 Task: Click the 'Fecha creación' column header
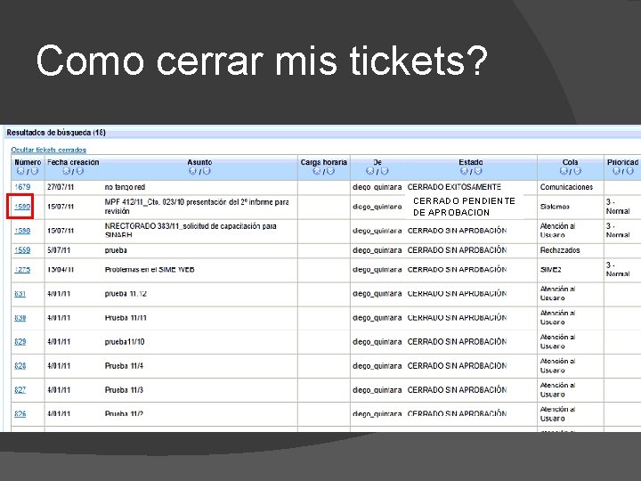click(x=73, y=162)
